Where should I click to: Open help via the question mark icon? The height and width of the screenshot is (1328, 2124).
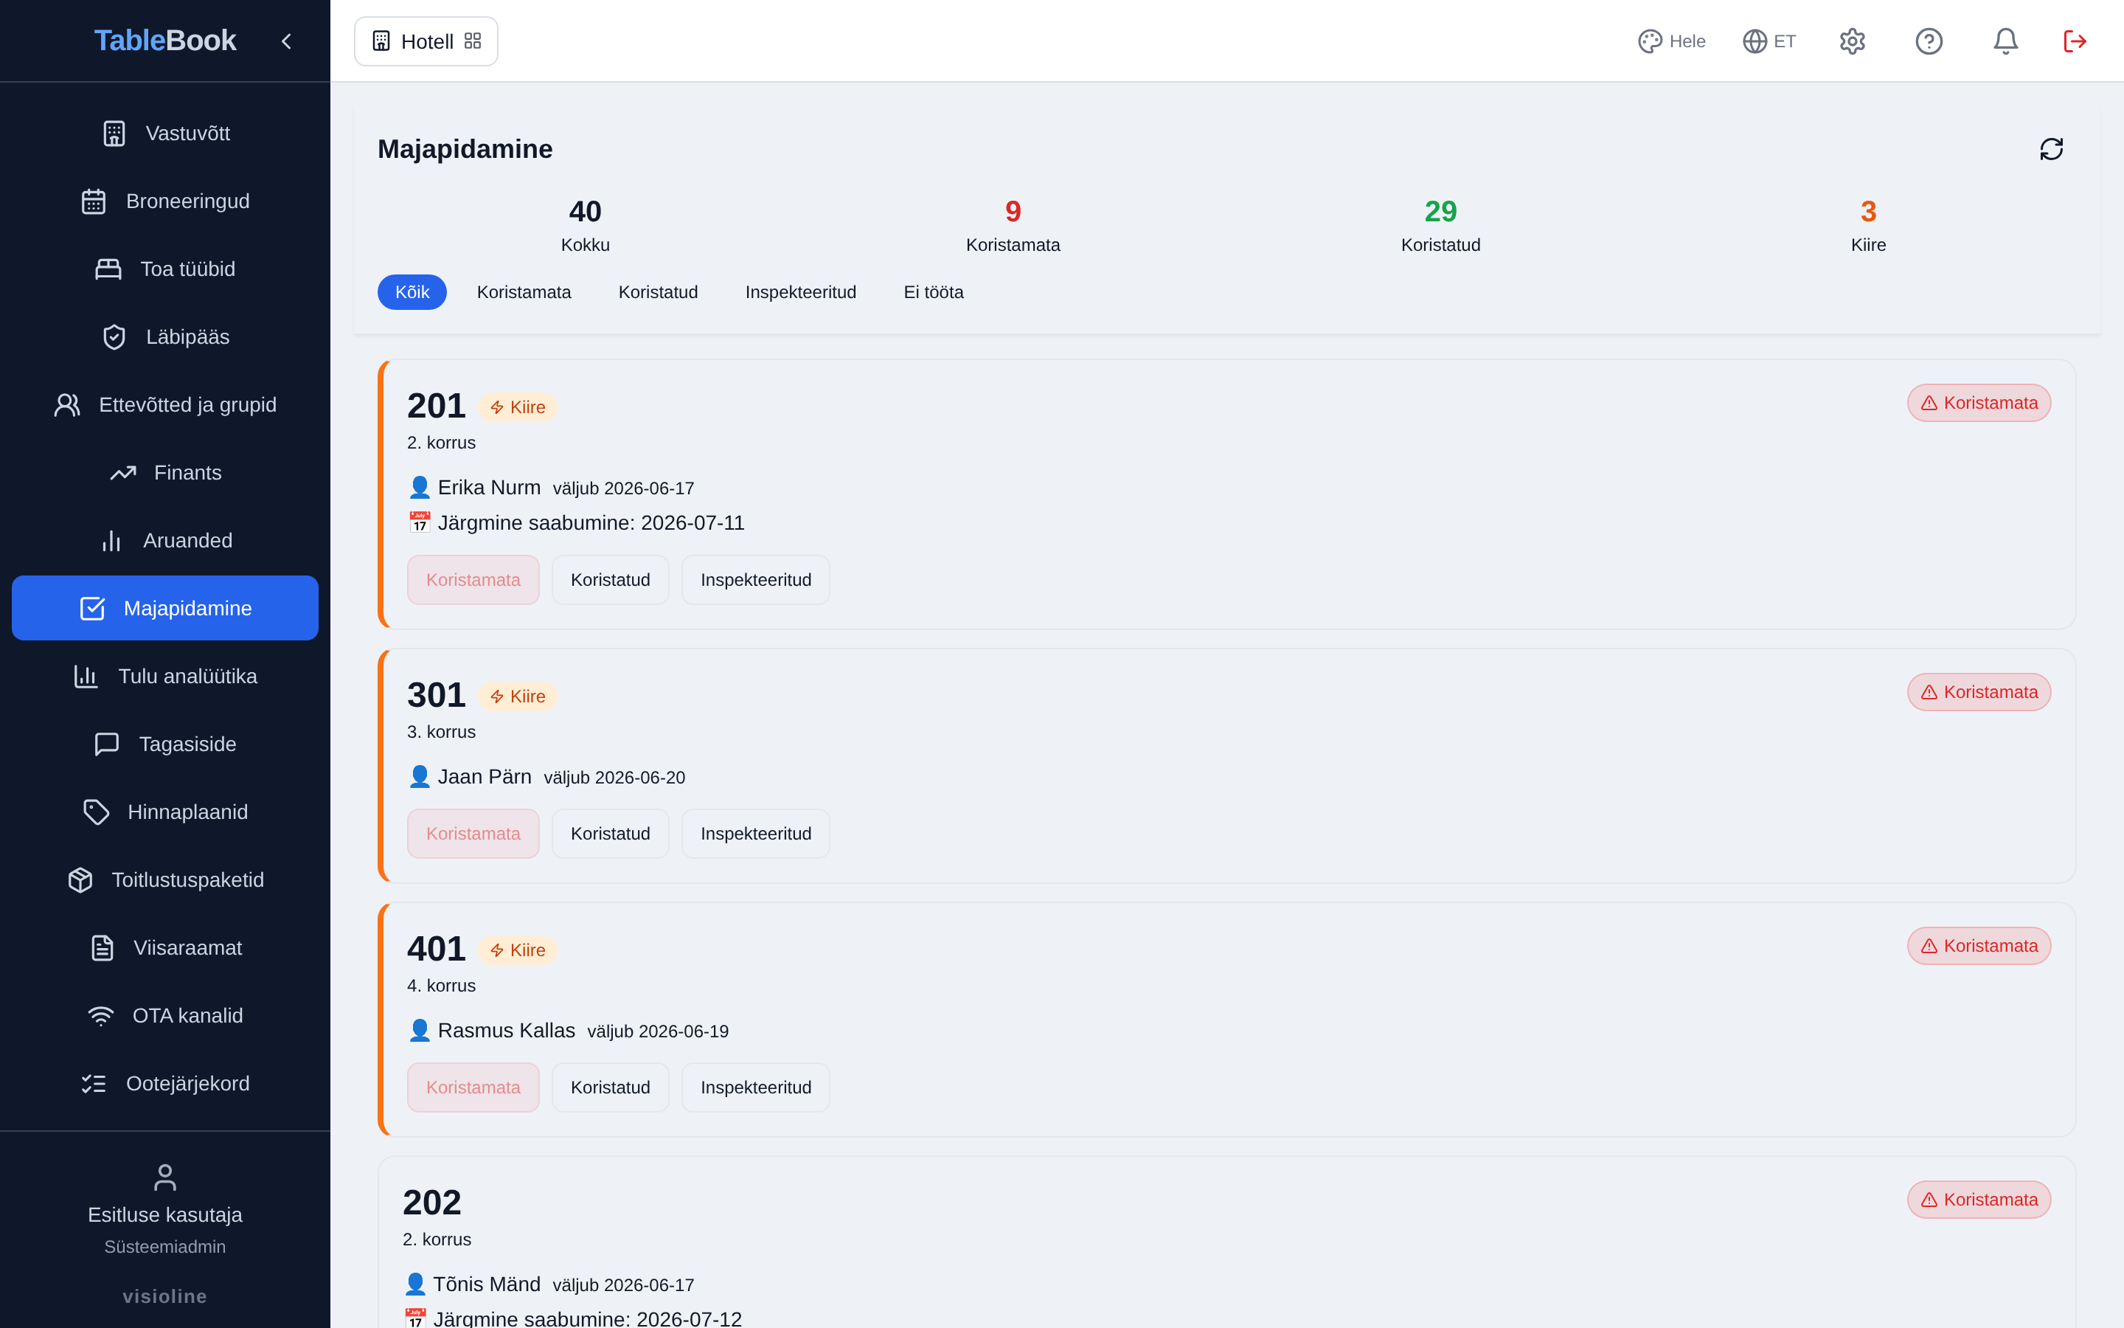point(1929,41)
